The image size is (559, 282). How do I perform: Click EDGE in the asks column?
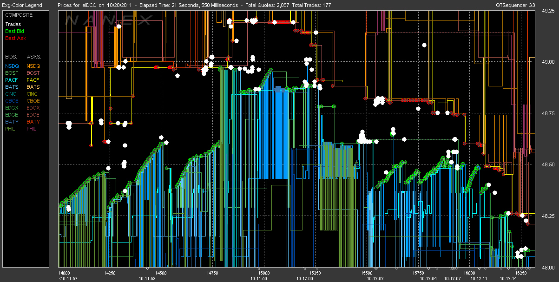(x=33, y=115)
